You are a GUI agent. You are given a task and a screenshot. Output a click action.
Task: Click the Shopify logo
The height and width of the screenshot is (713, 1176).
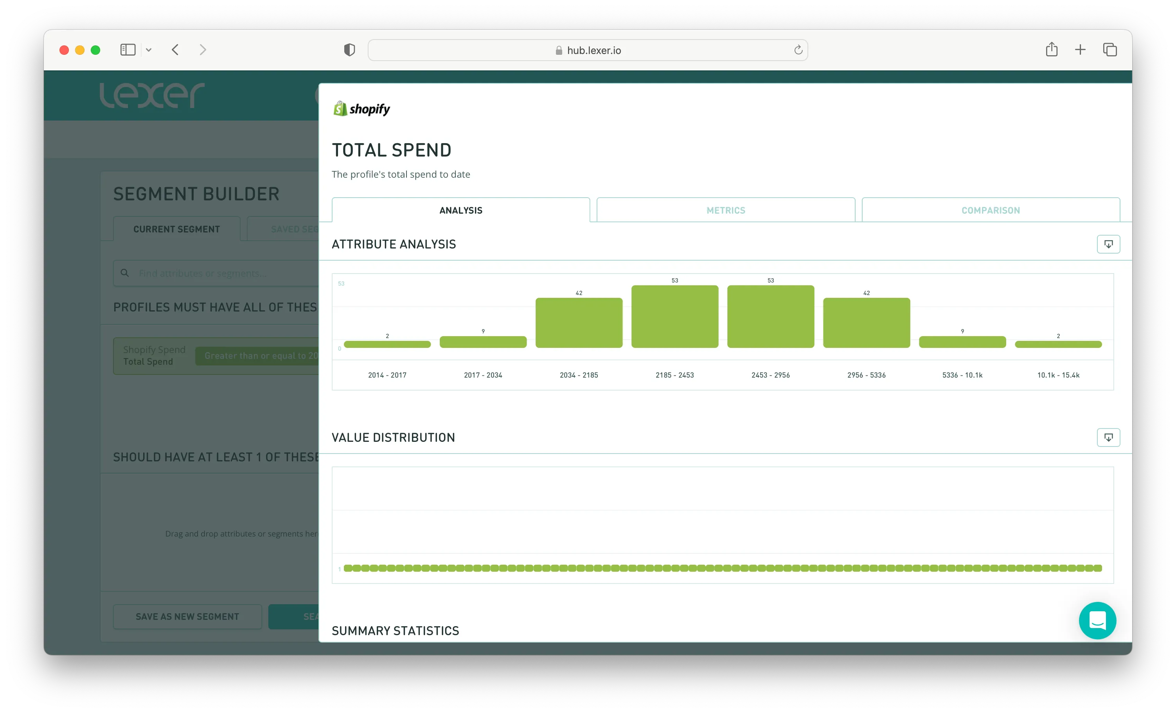(x=361, y=109)
